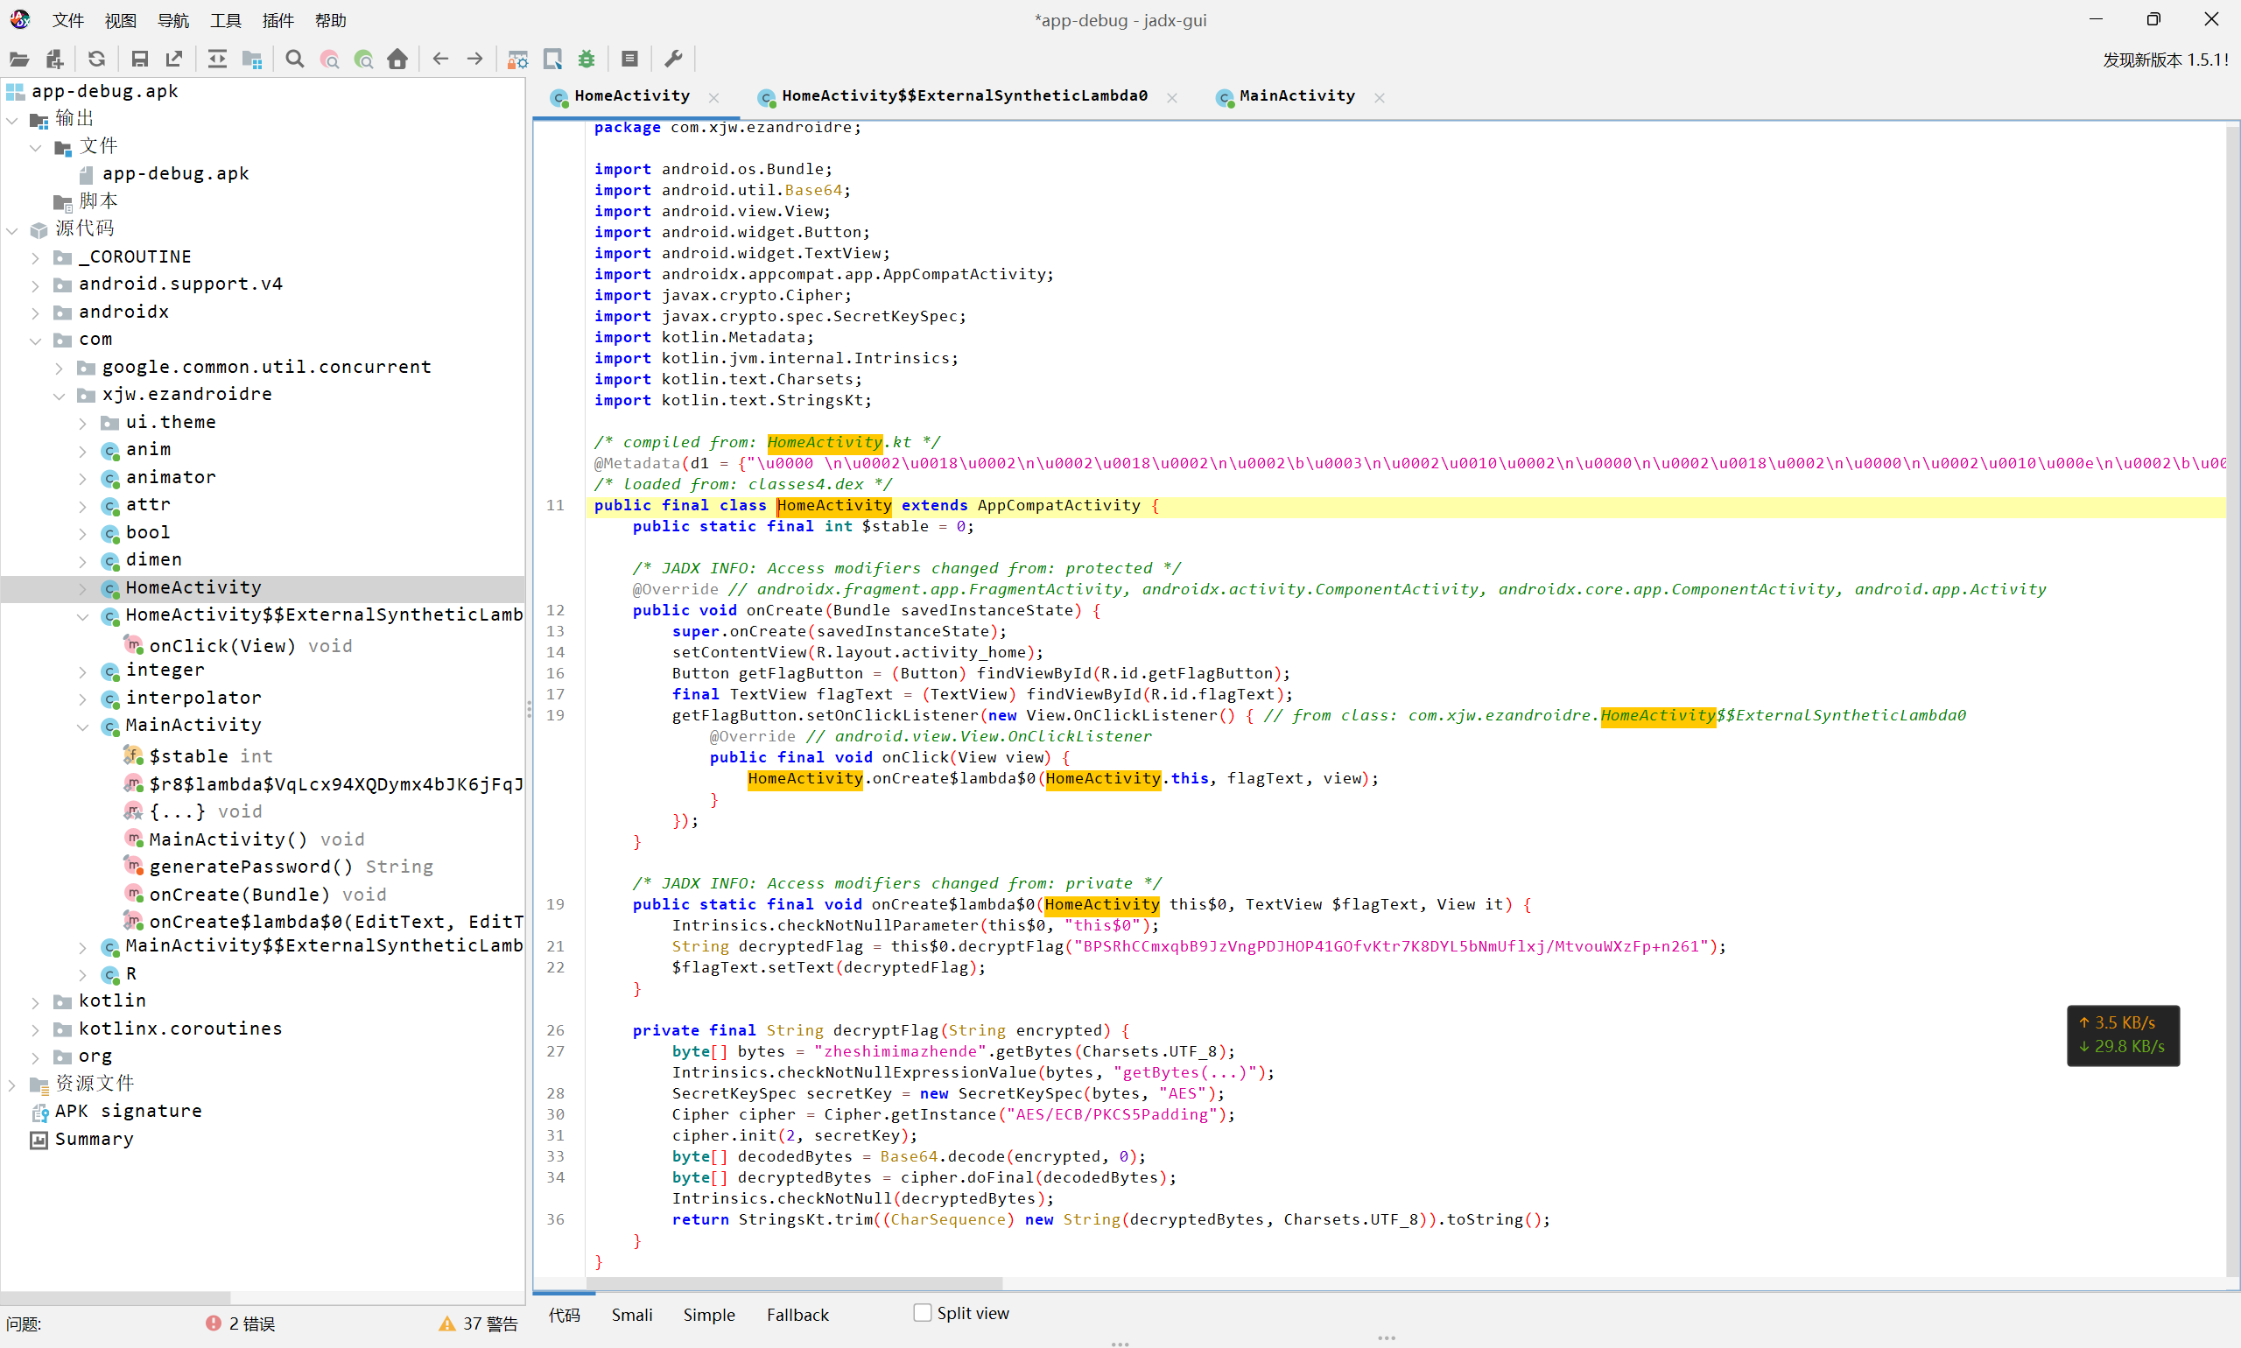Expand the 资源文件 resources node
Image resolution: width=2241 pixels, height=1348 pixels.
pyautogui.click(x=11, y=1084)
